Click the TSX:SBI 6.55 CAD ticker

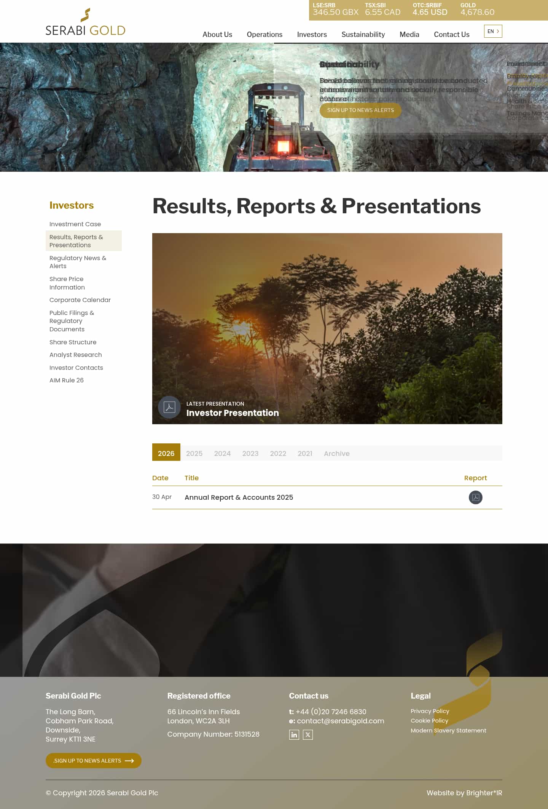382,10
